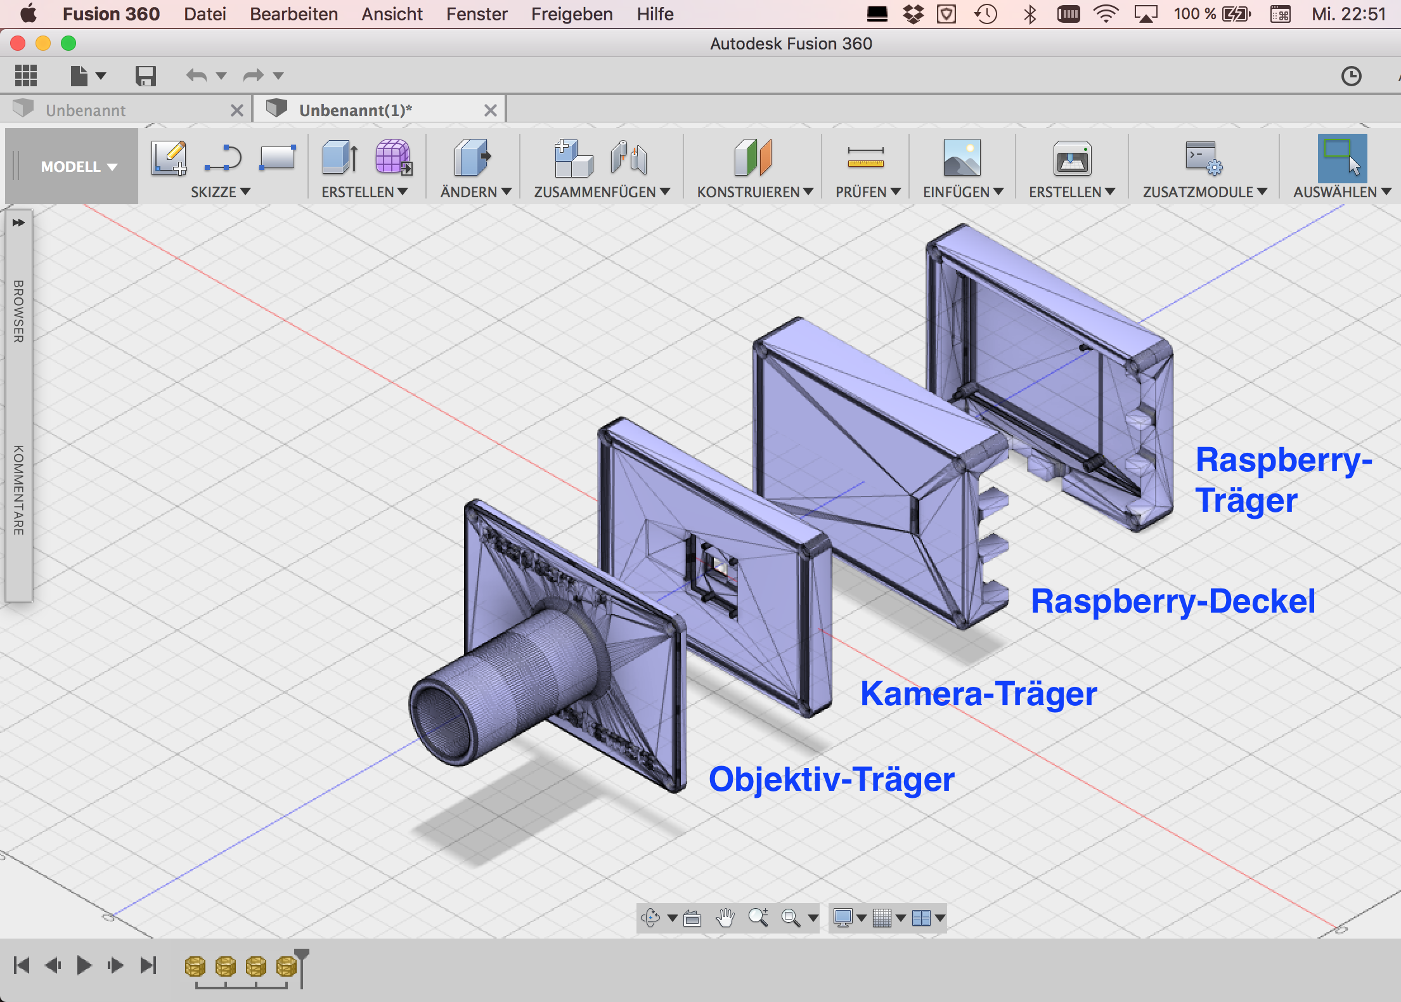Select the Pan hand tool
Viewport: 1401px width, 1002px height.
pos(725,918)
